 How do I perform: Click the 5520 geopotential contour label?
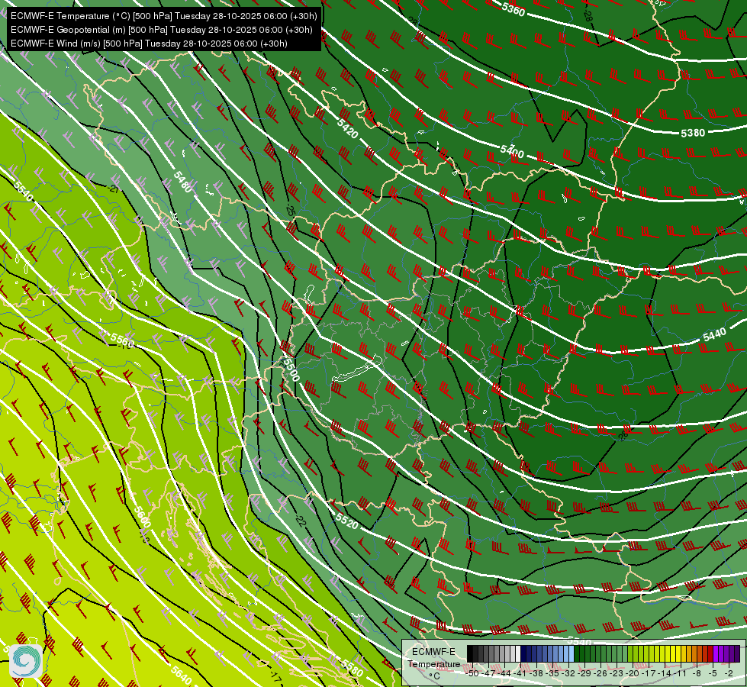[347, 521]
